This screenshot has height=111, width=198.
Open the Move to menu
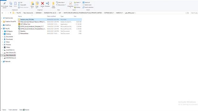coord(32,5)
